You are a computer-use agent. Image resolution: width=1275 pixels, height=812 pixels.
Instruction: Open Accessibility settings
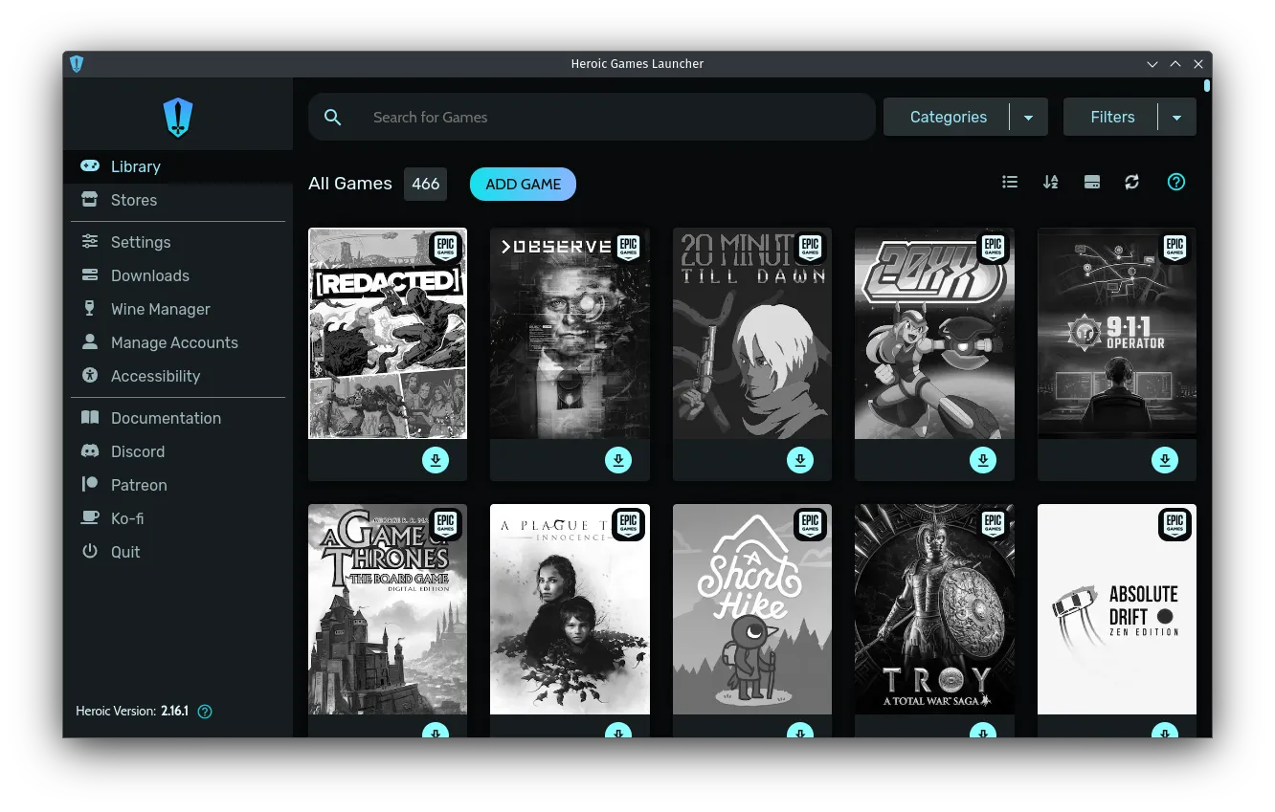(178, 376)
